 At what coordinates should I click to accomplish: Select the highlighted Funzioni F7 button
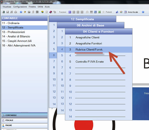click(x=70, y=12)
